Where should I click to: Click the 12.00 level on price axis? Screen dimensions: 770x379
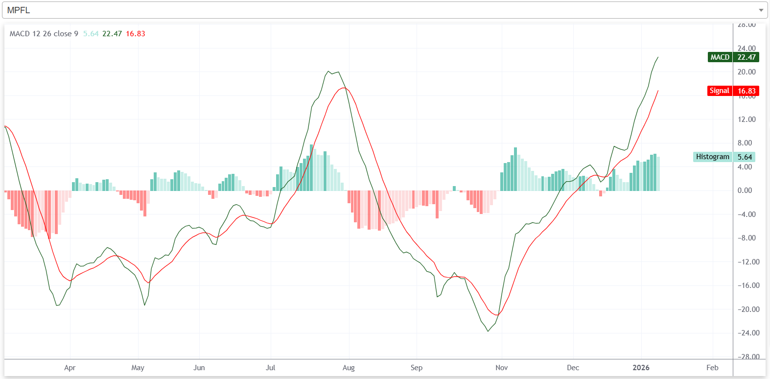point(747,119)
